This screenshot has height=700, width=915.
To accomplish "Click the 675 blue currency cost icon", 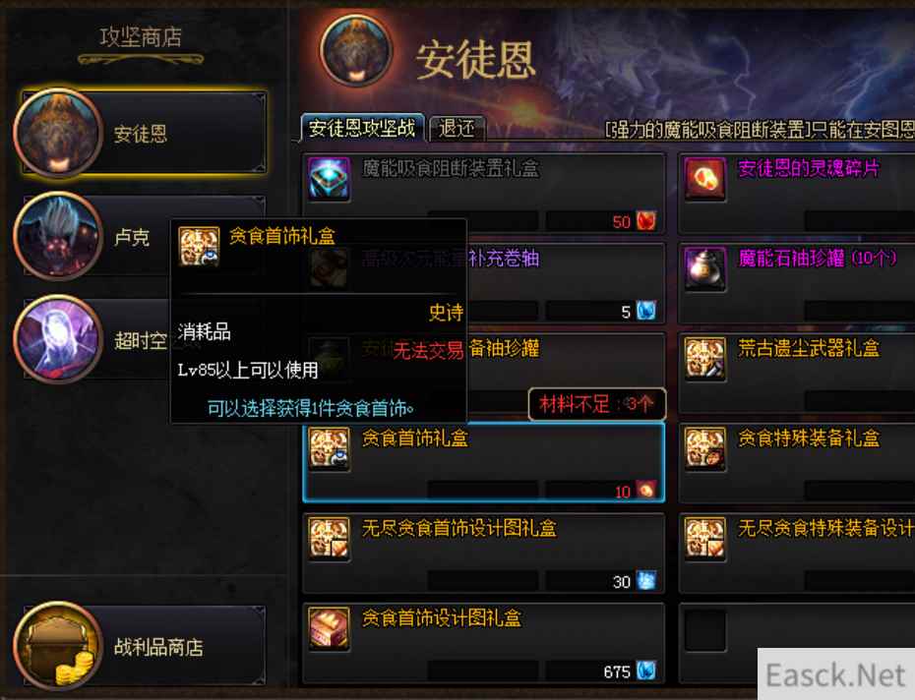I will (x=646, y=671).
